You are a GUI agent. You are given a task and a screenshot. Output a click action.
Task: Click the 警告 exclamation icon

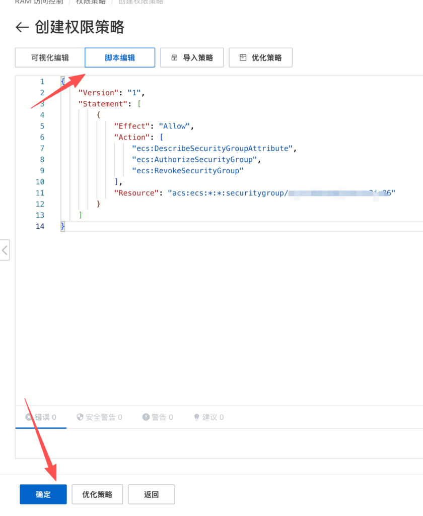point(146,417)
